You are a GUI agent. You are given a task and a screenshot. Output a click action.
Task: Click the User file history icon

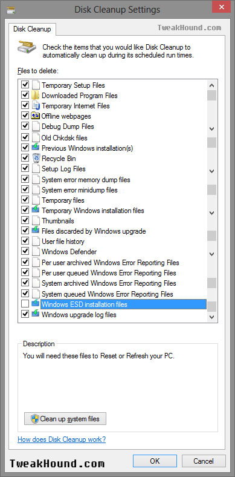36,242
